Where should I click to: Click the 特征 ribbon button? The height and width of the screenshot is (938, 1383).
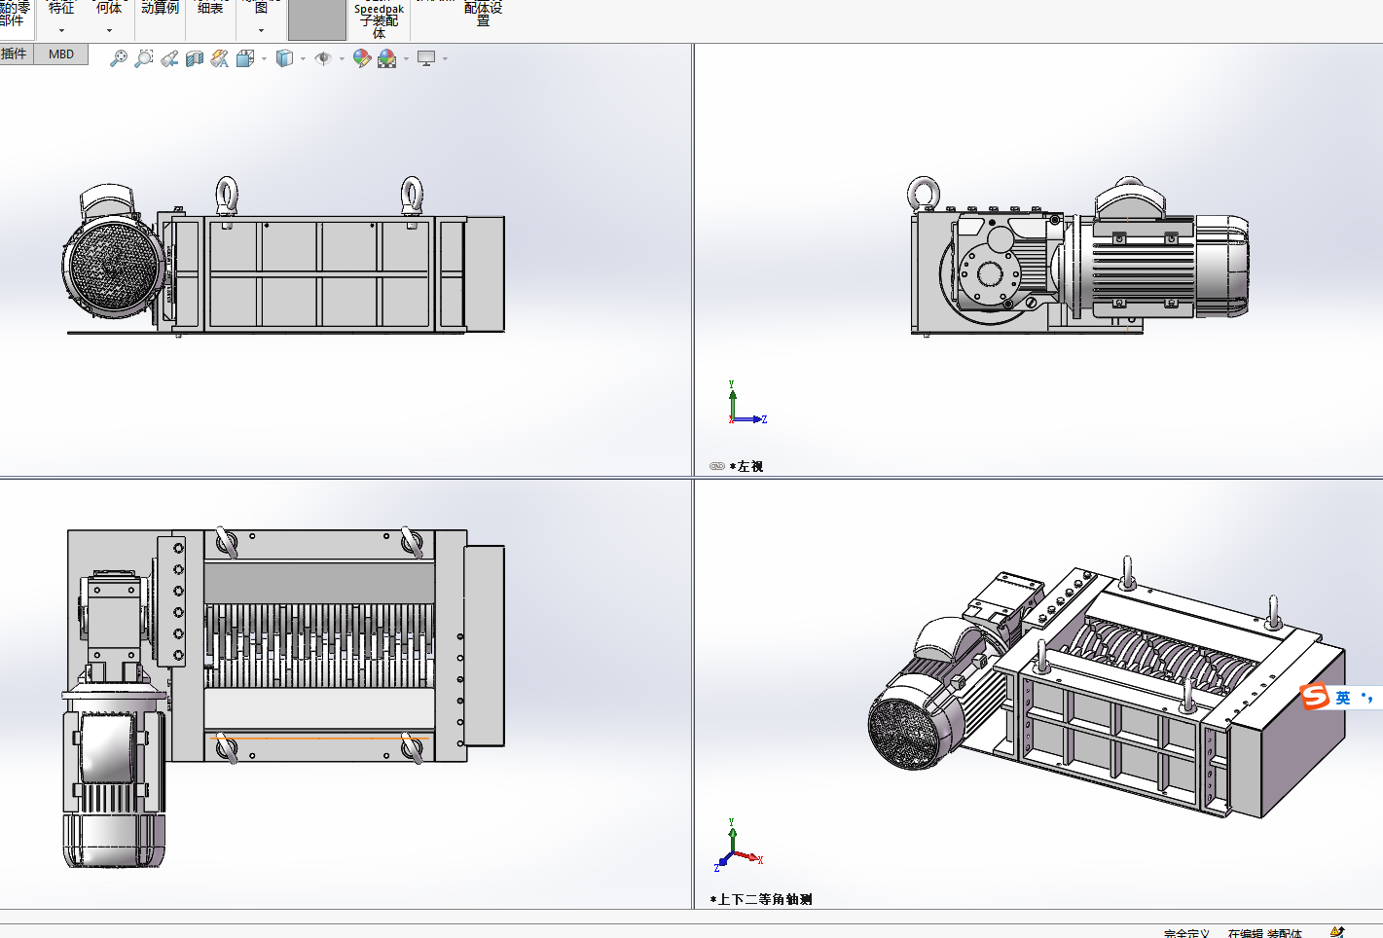click(61, 8)
